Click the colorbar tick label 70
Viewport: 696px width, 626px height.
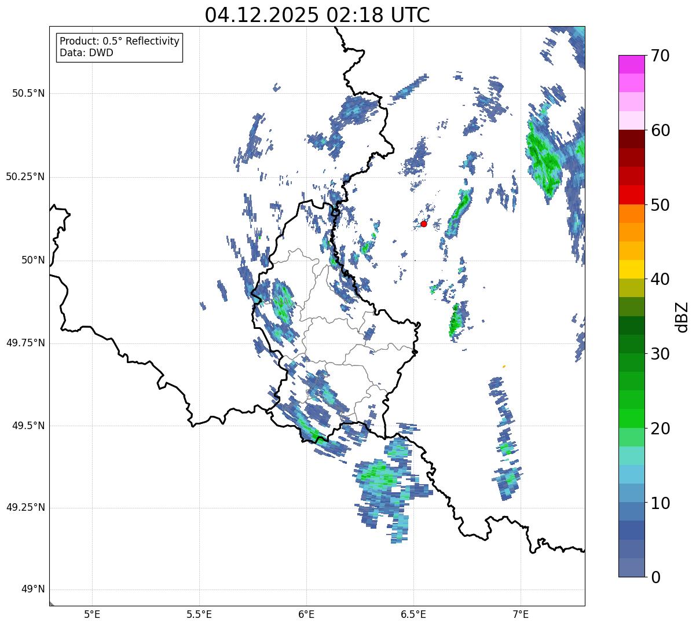tap(661, 56)
